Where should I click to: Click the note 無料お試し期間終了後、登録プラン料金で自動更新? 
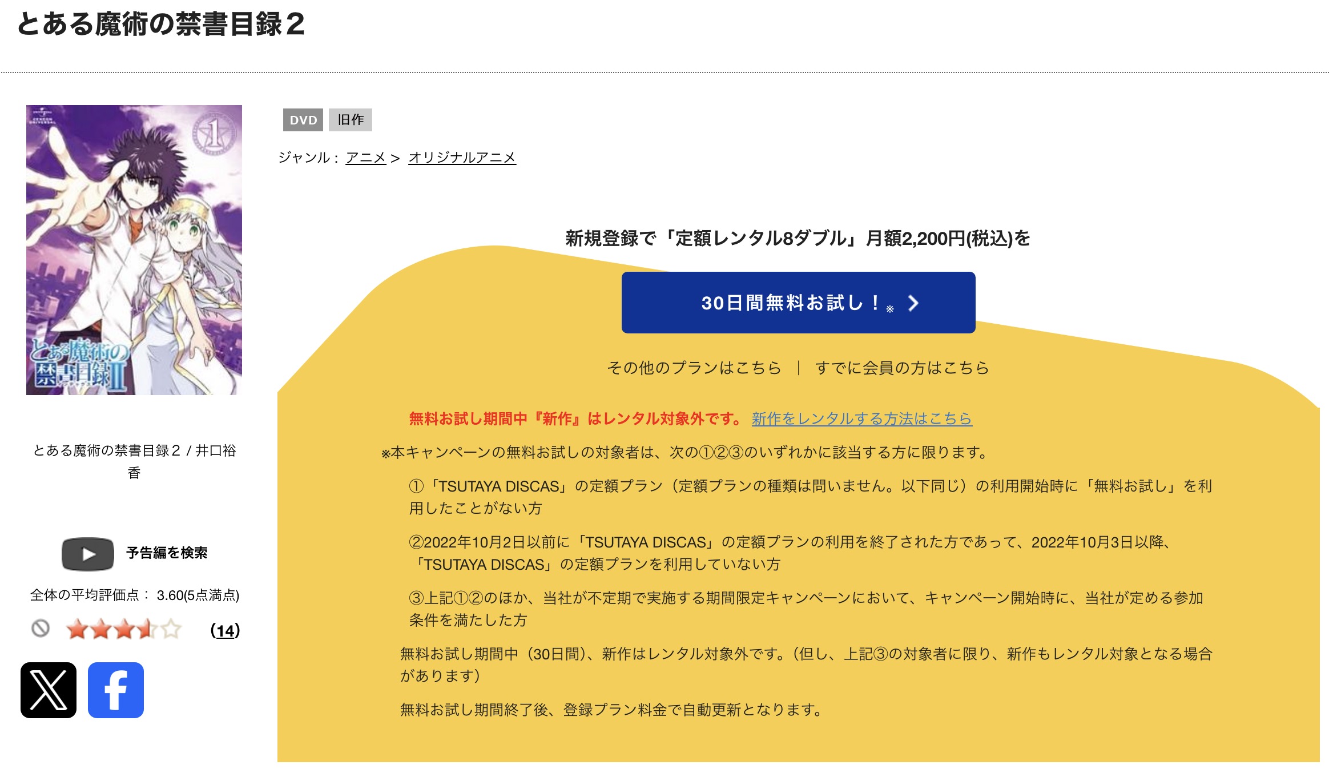point(611,710)
